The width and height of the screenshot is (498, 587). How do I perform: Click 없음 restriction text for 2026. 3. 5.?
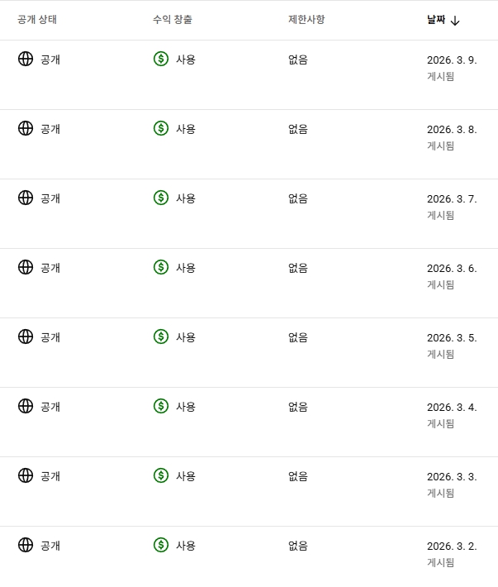point(298,337)
